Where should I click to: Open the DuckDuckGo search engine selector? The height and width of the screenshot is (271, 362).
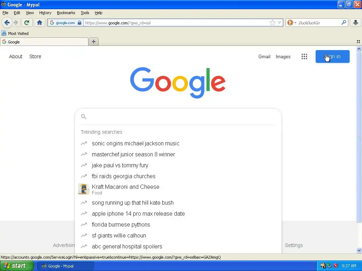292,23
